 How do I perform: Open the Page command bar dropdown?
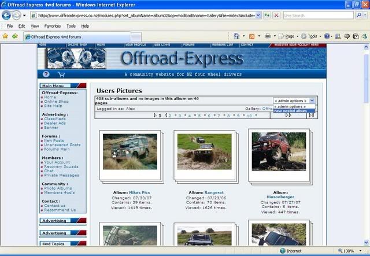[288, 36]
